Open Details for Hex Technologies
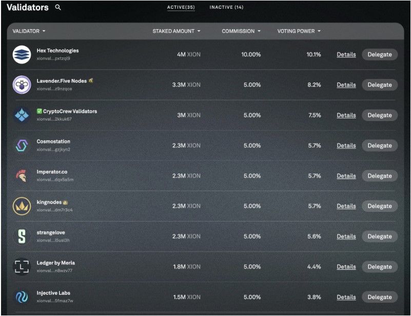411x316 pixels. (346, 54)
